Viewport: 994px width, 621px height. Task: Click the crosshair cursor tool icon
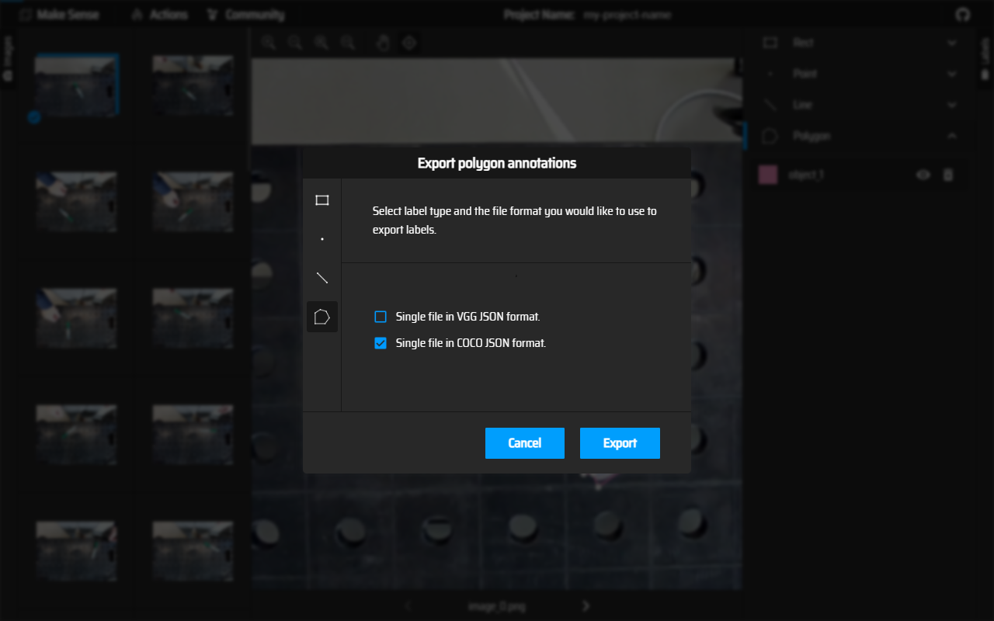click(409, 43)
